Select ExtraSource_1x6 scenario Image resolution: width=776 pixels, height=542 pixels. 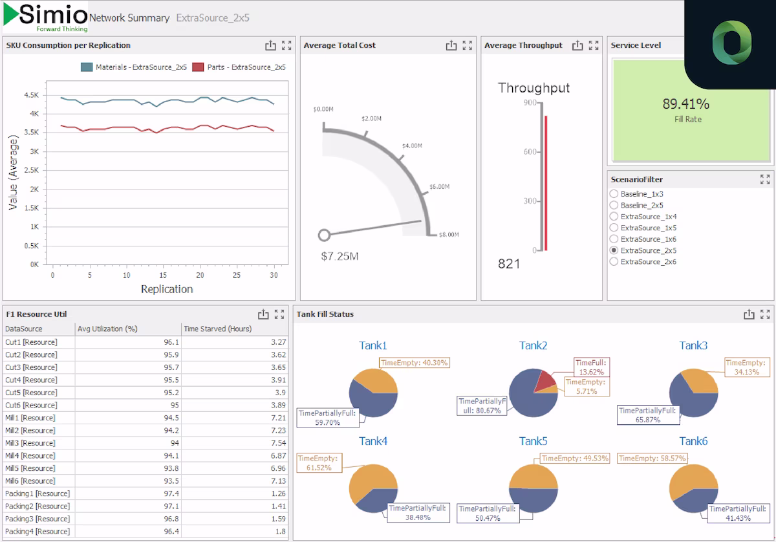pos(614,239)
